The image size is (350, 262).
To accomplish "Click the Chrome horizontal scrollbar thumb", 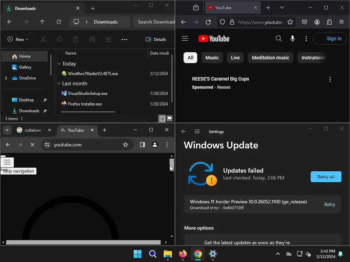I will (x=83, y=243).
